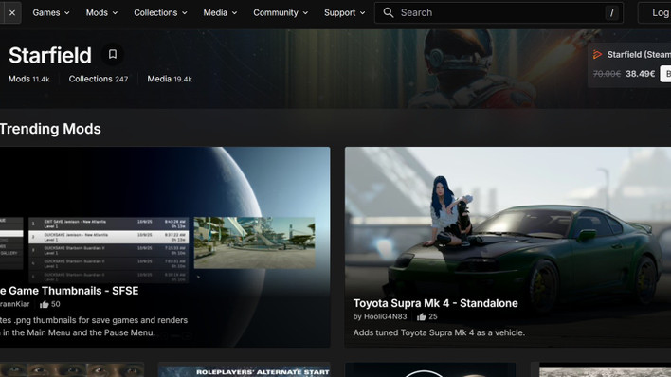Viewport: 671px width, 377px height.
Task: Open the Collections dropdown menu
Action: pos(160,13)
